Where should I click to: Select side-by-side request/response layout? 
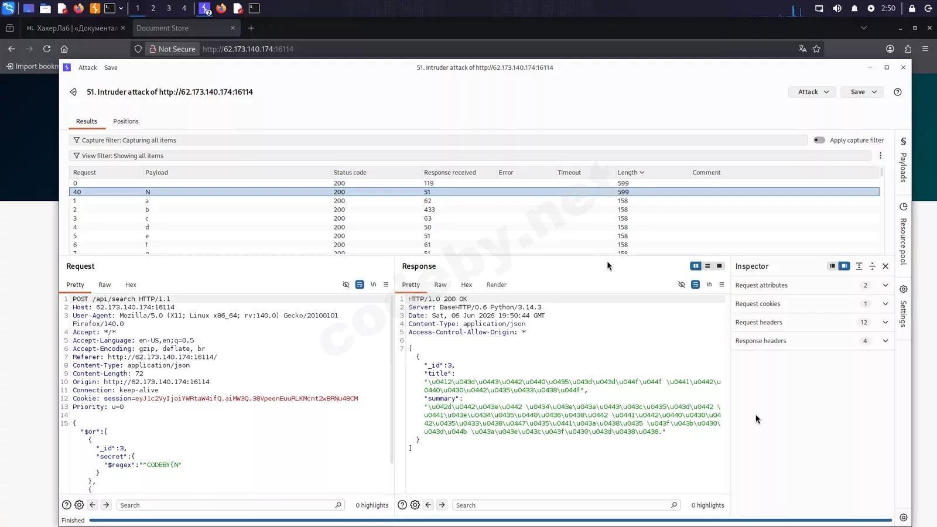click(x=696, y=266)
